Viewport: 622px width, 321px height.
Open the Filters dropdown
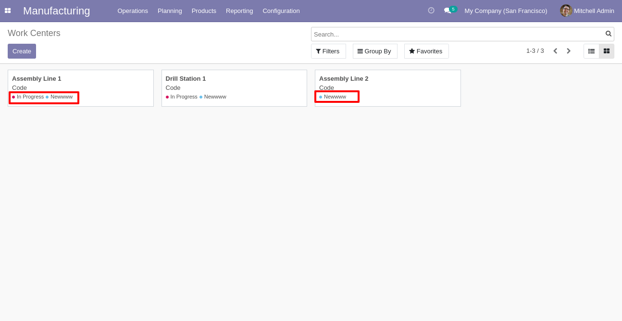pos(328,51)
